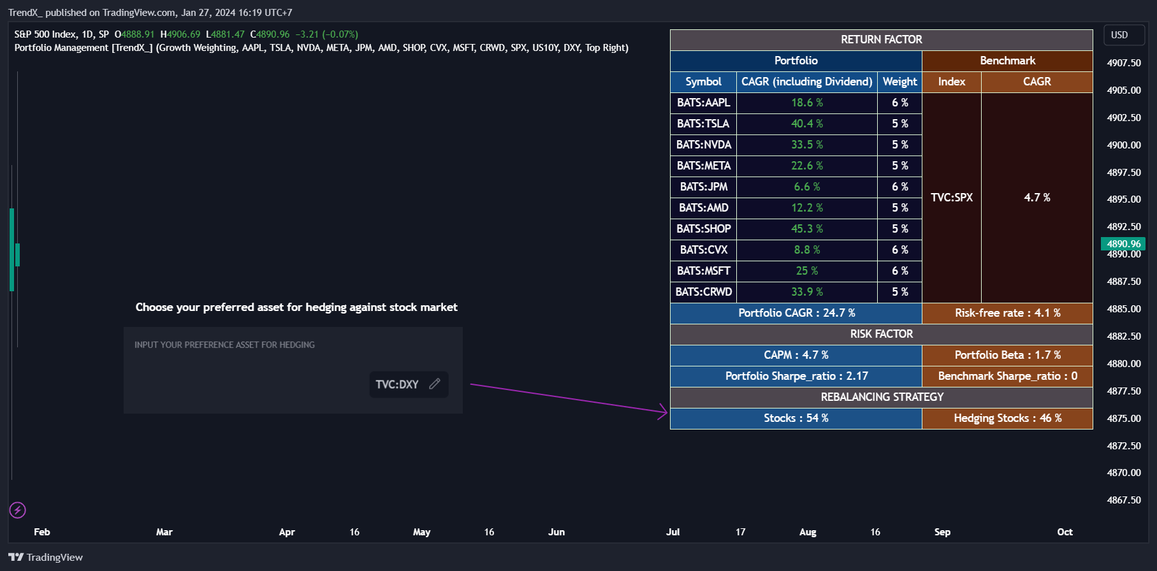Select the BATS:CVX symbol cell

pyautogui.click(x=703, y=250)
